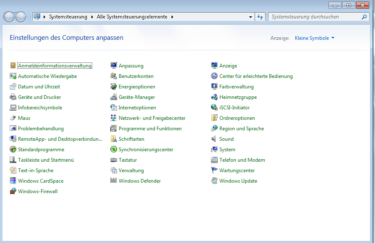Select the Windows Defender icon
Image resolution: width=375 pixels, height=243 pixels.
point(114,181)
